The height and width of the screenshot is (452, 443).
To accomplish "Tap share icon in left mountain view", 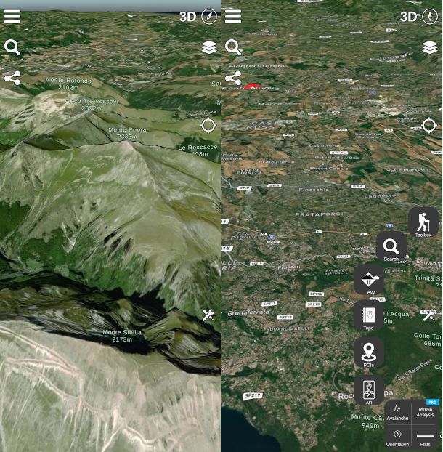I will click(x=12, y=78).
